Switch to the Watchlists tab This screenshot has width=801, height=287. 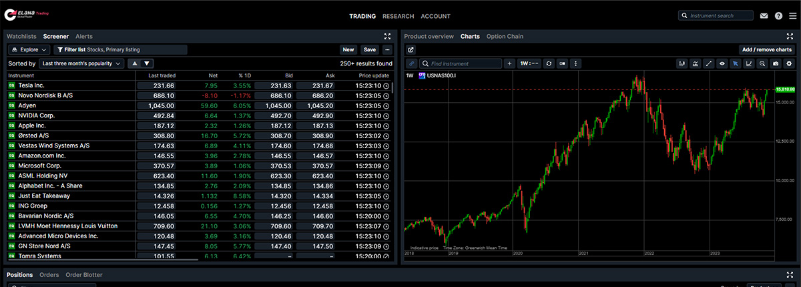(21, 36)
